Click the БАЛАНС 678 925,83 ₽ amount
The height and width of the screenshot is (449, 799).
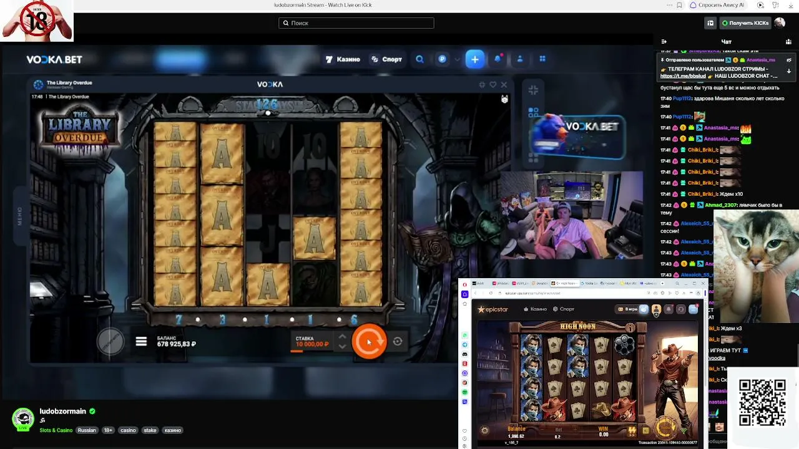[176, 344]
